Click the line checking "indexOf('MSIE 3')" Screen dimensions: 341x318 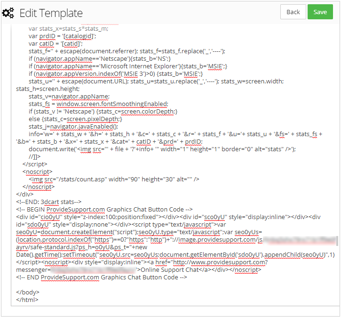[116, 74]
